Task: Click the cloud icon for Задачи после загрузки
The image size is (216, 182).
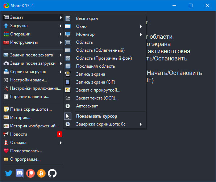Action: pyautogui.click(x=6, y=63)
